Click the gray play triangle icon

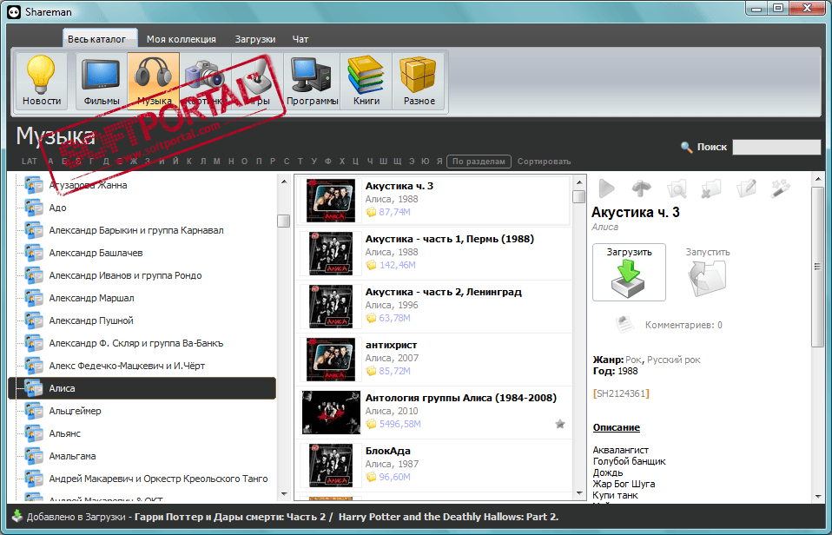606,188
